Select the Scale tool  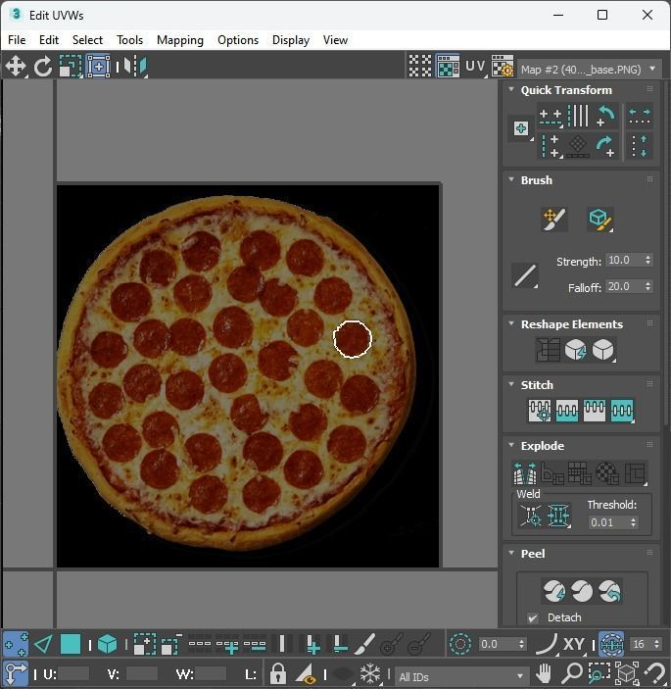point(71,67)
